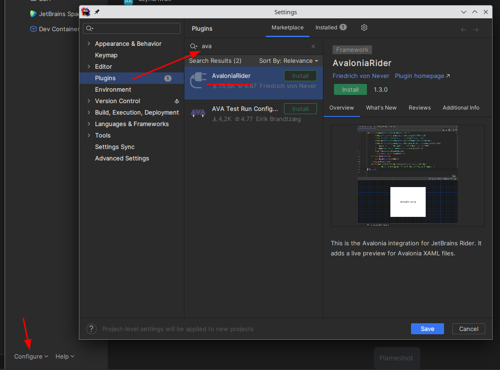The height and width of the screenshot is (370, 500).
Task: Expand the Version Control section
Action: point(89,101)
